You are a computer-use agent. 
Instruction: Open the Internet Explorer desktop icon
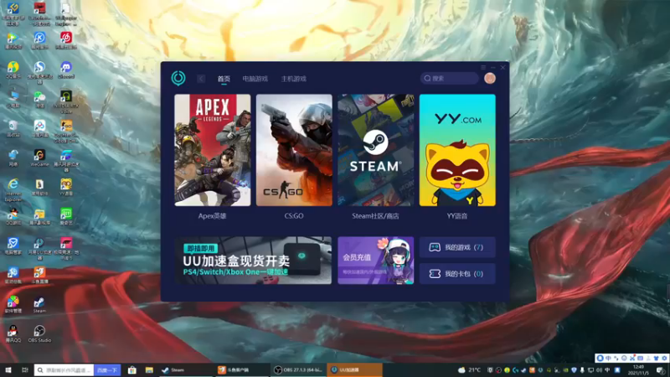[13, 189]
